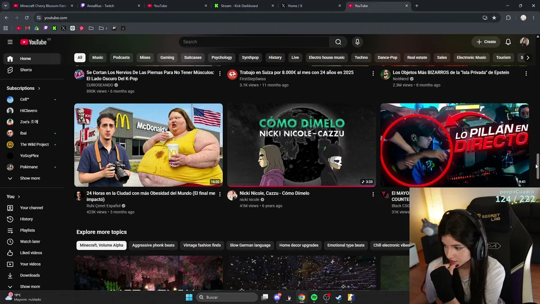The image size is (540, 304).
Task: Open Liked videos in the sidebar
Action: point(32,253)
